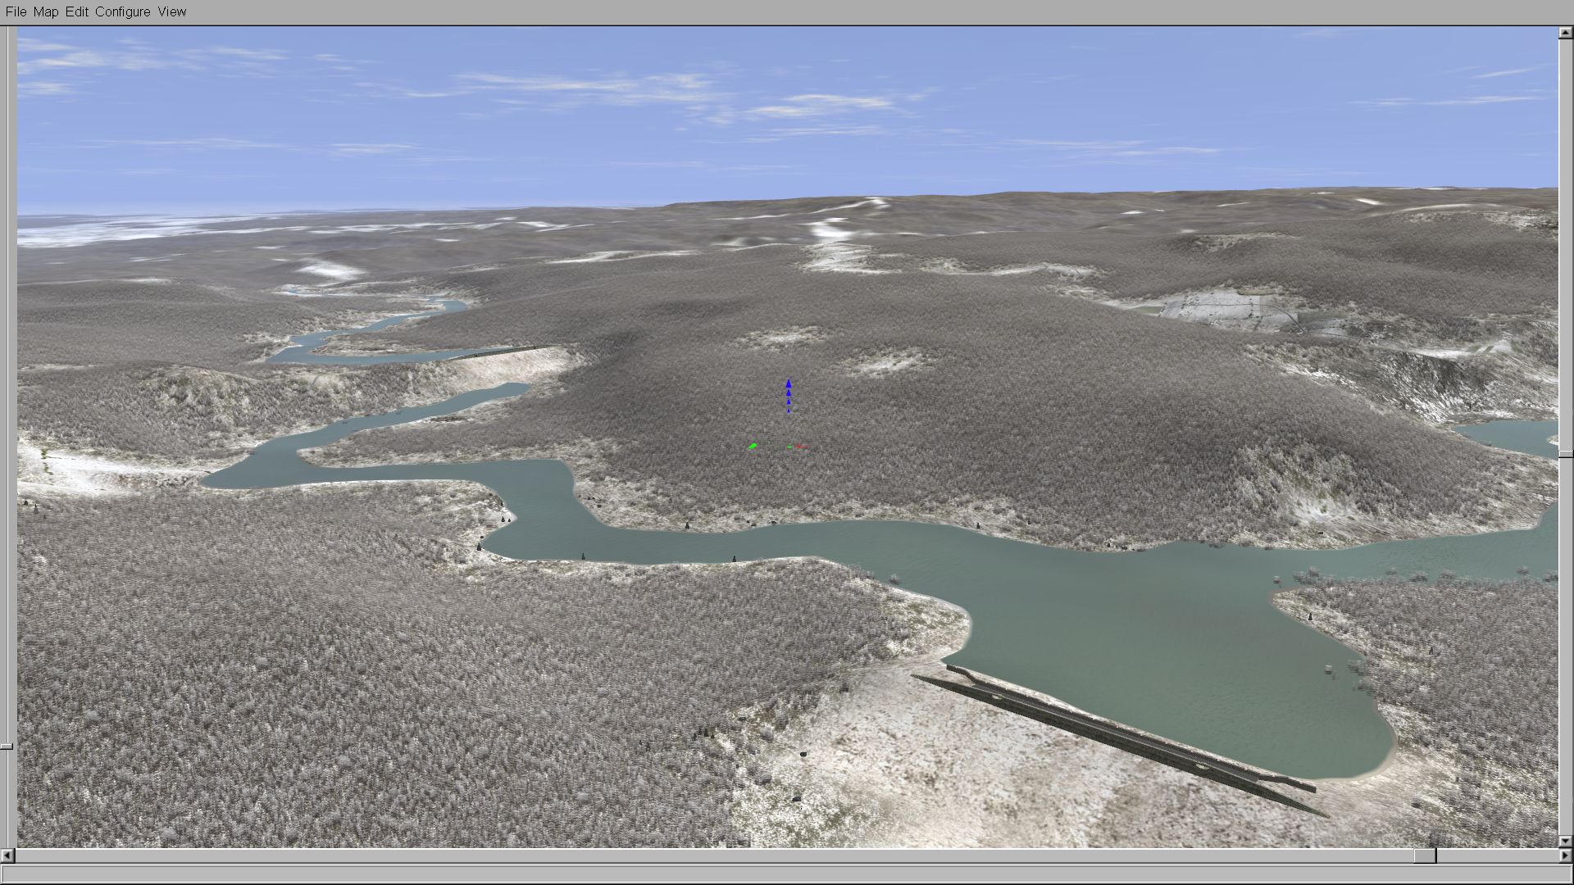1574x885 pixels.
Task: Click the empty status bar at bottom
Action: (787, 874)
